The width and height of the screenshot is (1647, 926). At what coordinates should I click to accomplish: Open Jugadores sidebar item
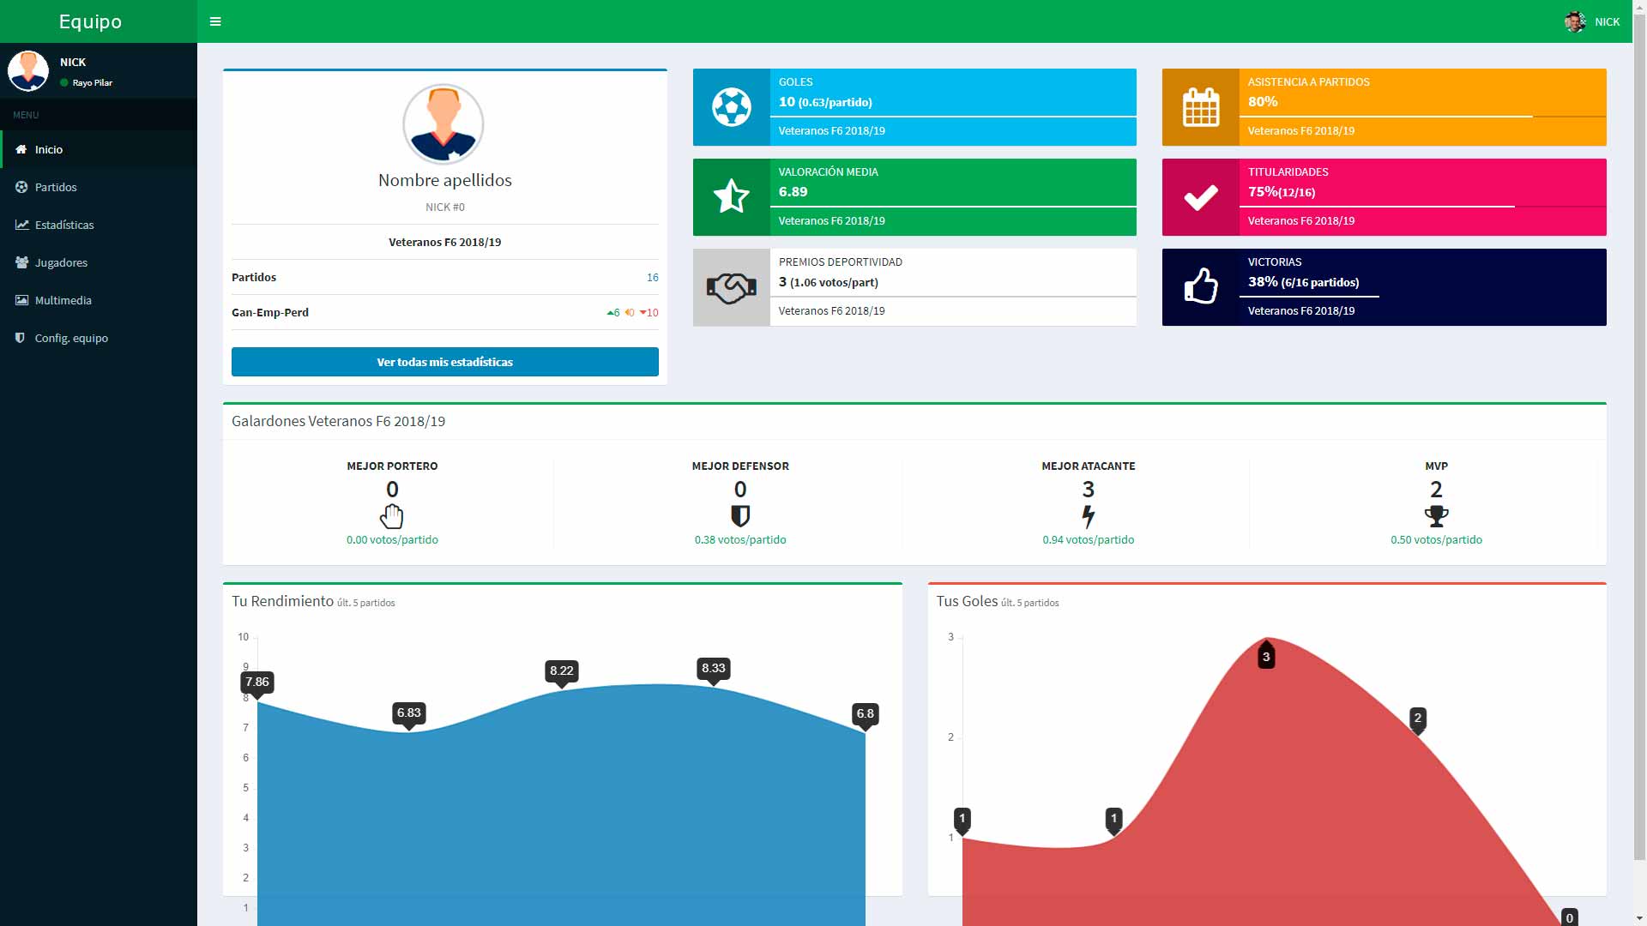tap(61, 262)
